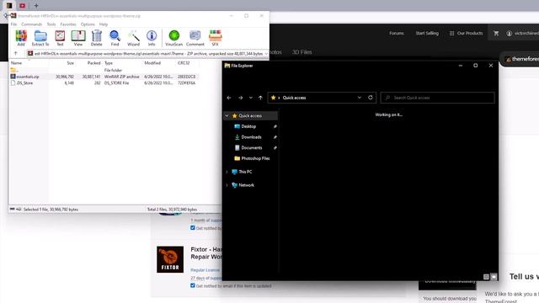
Task: Click the Add icon in WinRAR toolbar
Action: tap(21, 38)
